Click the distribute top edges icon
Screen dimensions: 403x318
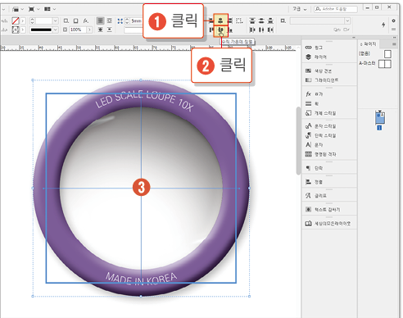coord(252,20)
